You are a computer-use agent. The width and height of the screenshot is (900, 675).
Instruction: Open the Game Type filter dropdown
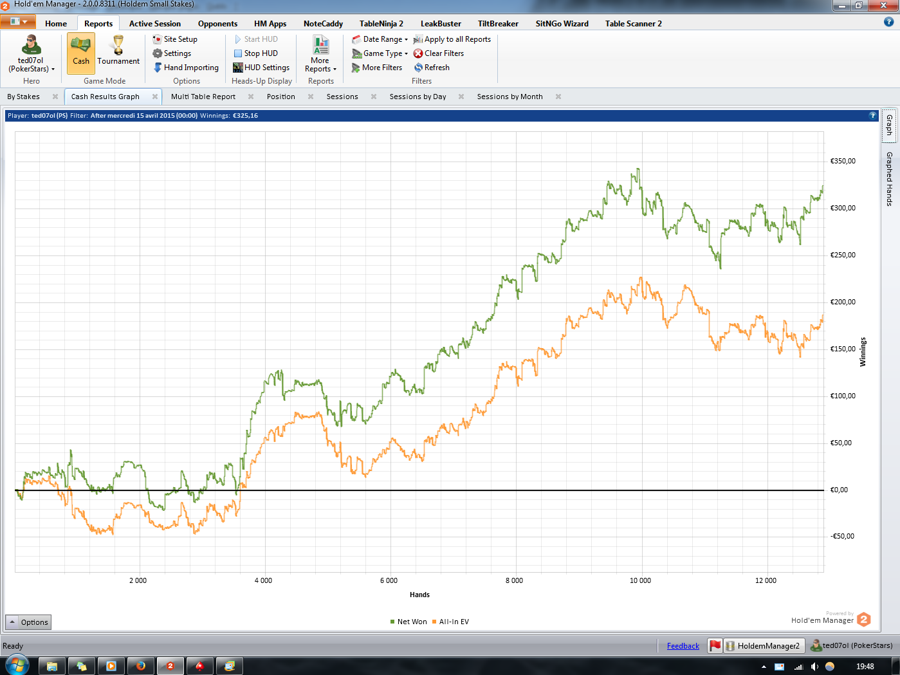pos(380,53)
